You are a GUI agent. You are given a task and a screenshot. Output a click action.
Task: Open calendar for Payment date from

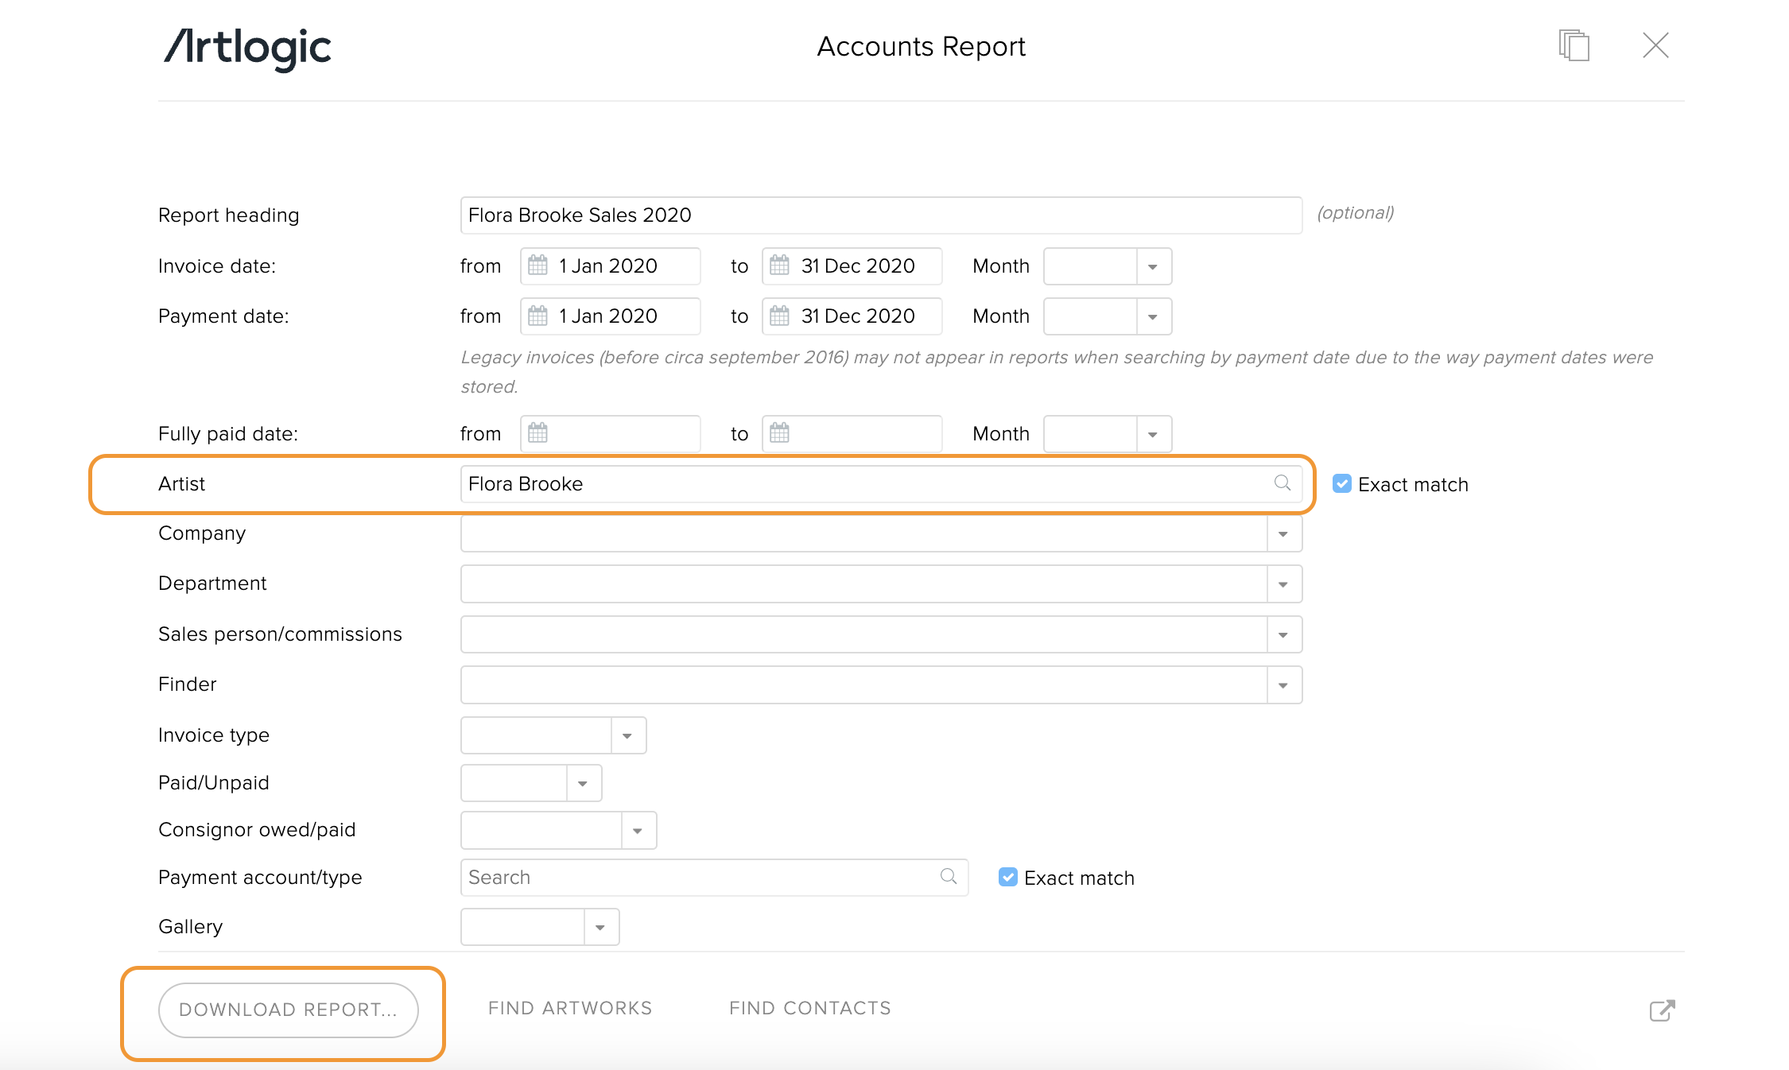click(x=538, y=316)
